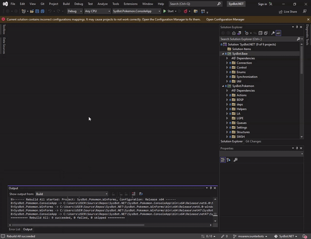Open the Analyze menu

coord(103,4)
